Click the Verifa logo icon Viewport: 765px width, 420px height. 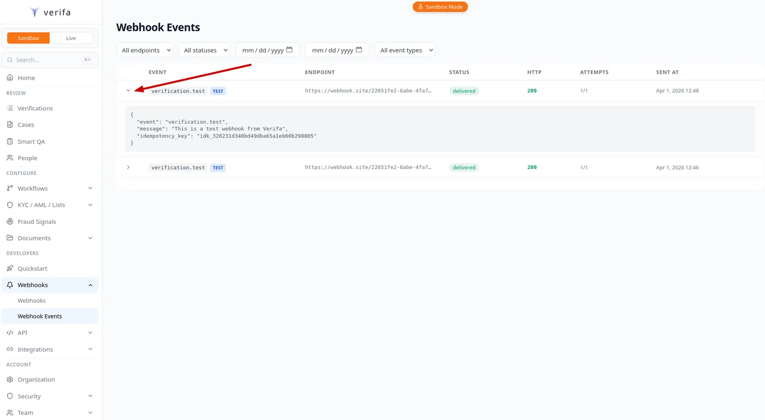[34, 12]
